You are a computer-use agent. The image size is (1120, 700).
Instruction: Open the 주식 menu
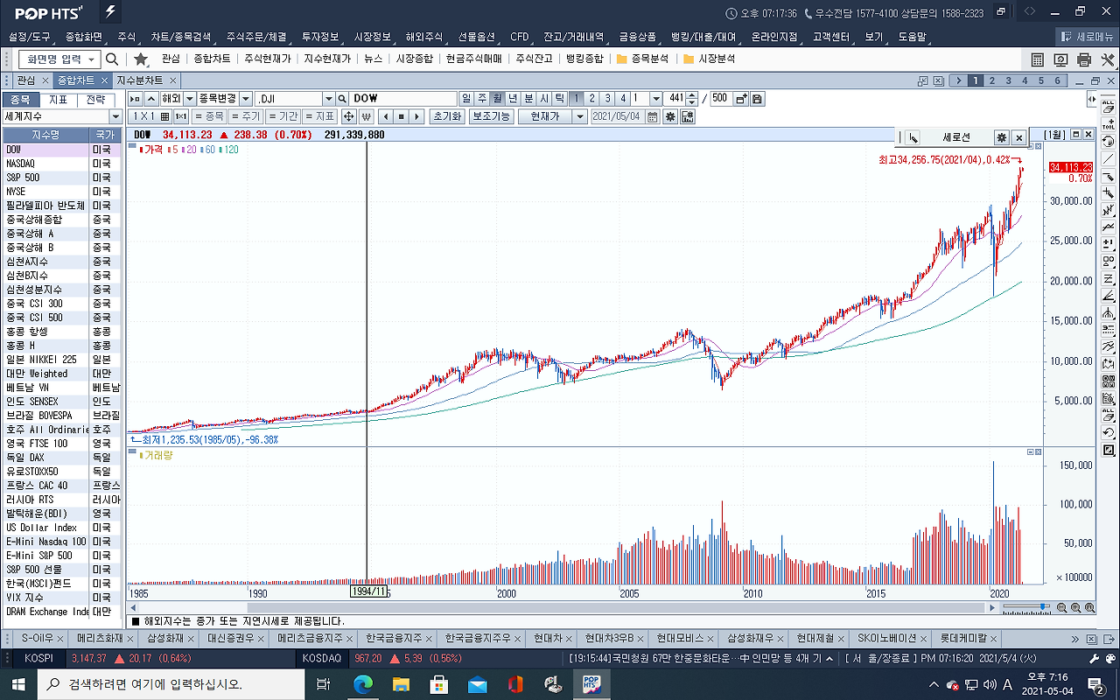click(127, 37)
